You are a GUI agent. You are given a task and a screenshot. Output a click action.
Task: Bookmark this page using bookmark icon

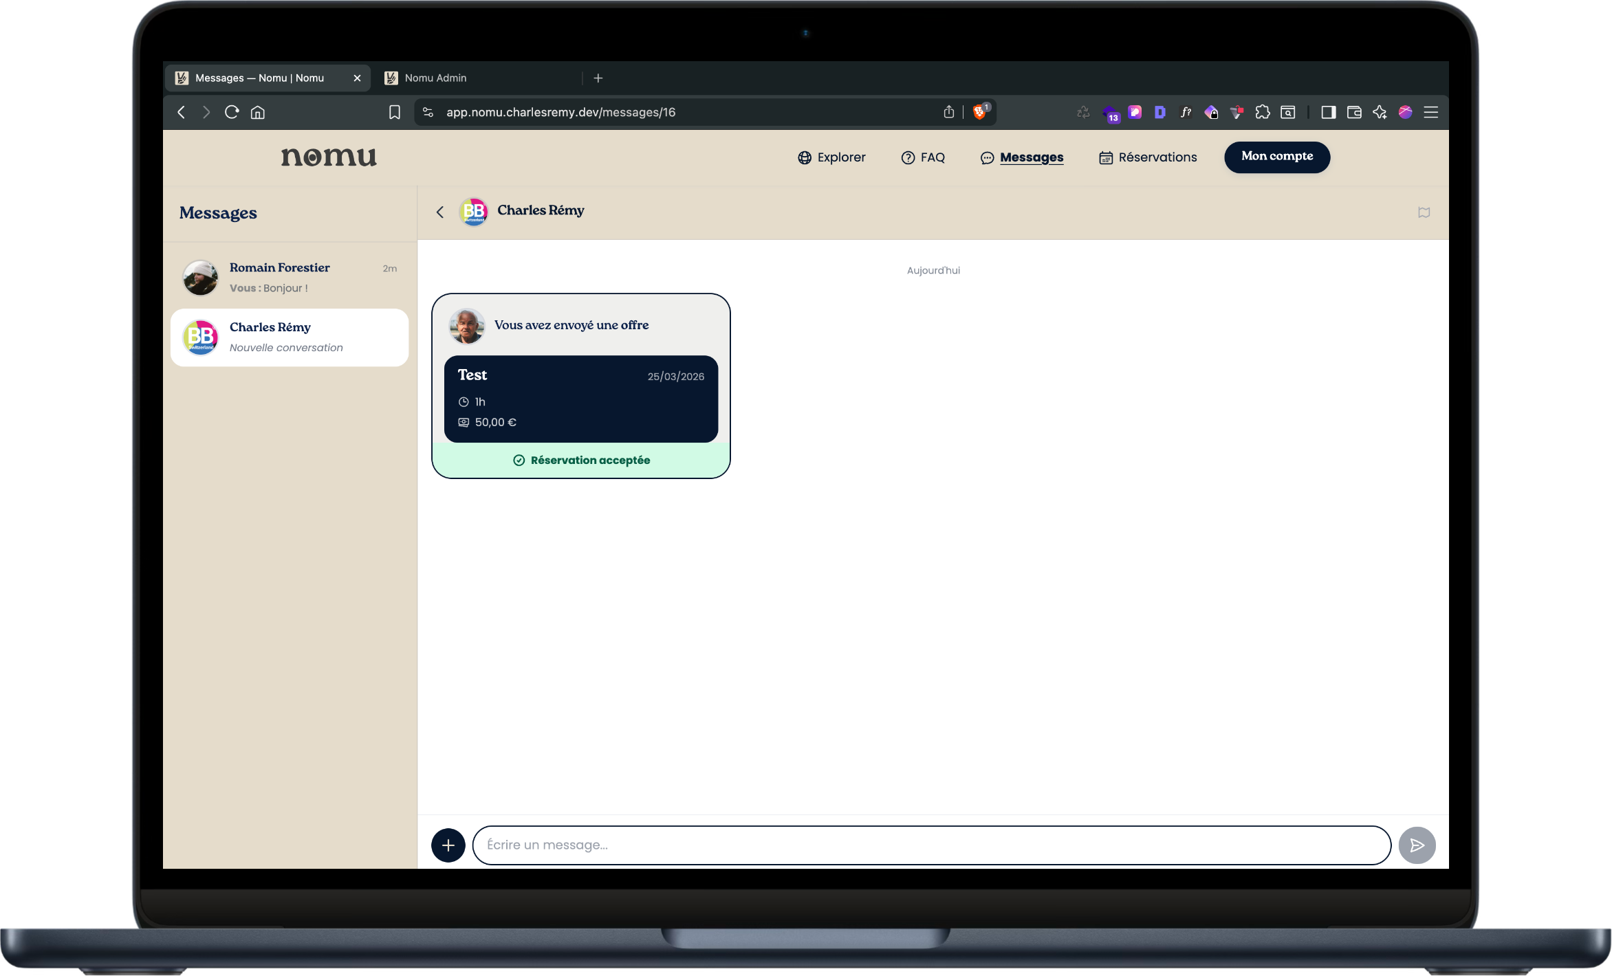click(394, 112)
